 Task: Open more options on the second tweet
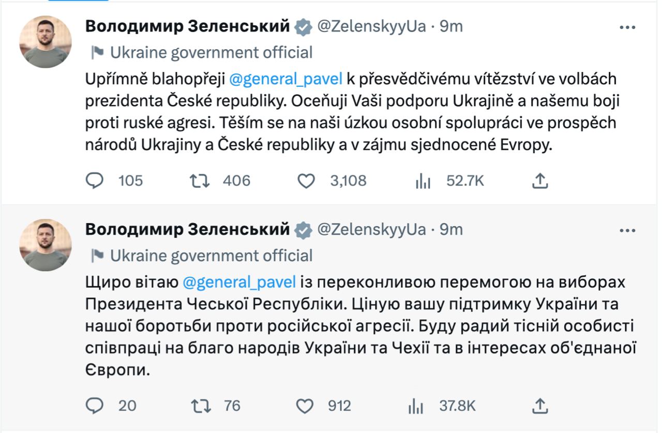627,230
